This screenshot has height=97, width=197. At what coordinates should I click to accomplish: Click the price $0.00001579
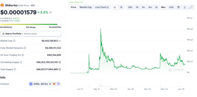tap(18, 12)
